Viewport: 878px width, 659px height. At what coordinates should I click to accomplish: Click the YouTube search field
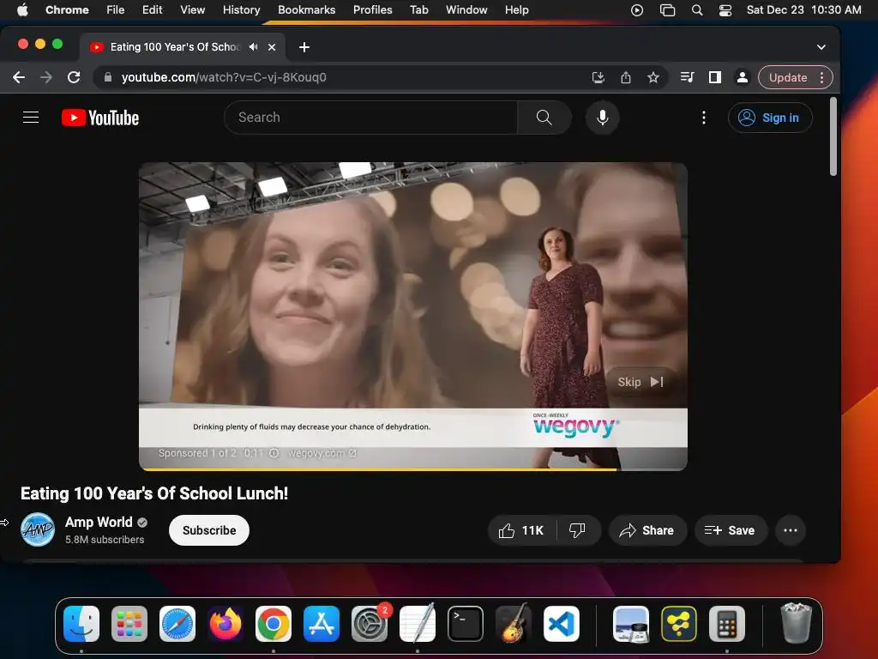tap(370, 117)
